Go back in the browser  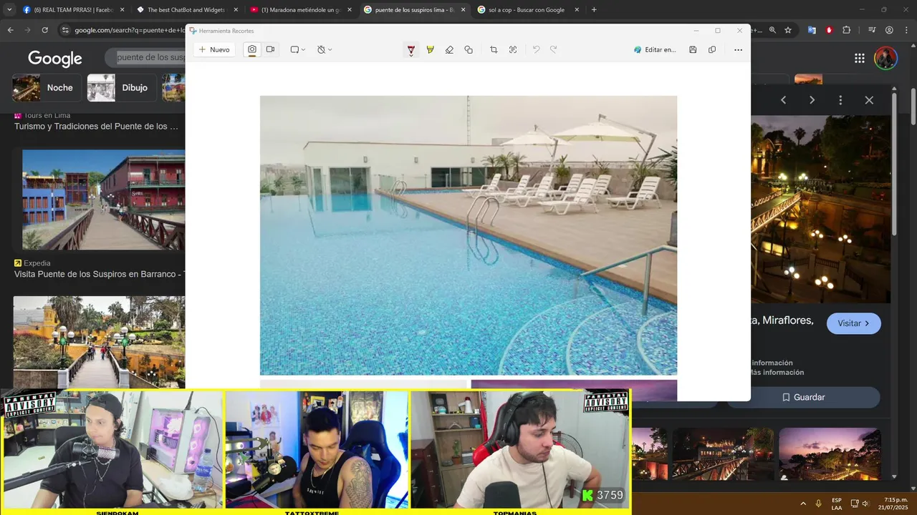[10, 30]
